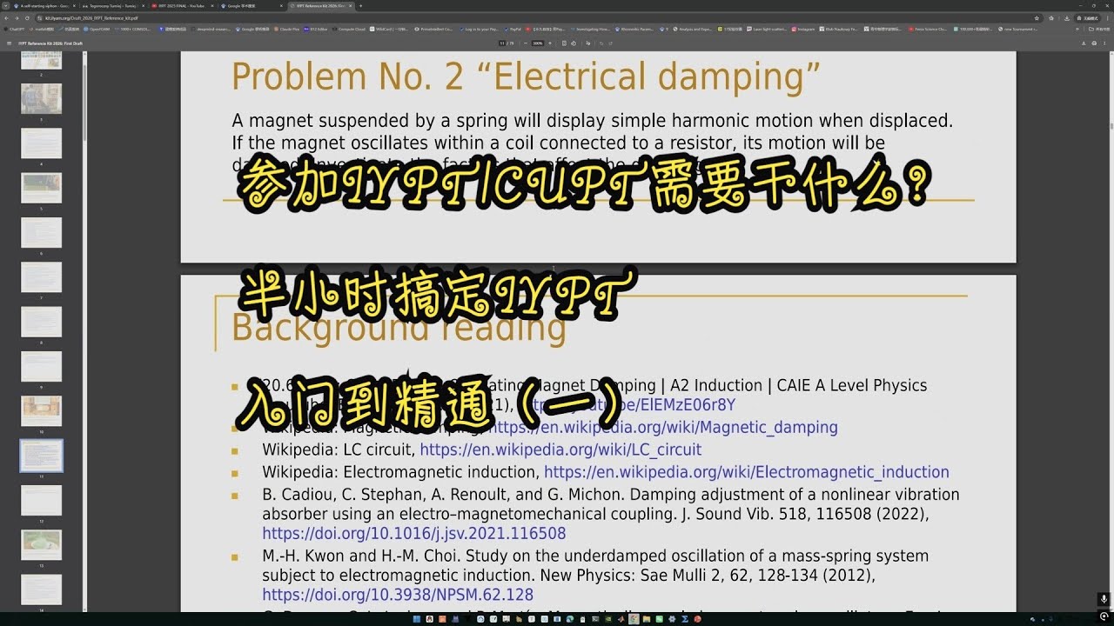
Task: Select the page 11 thumbnail
Action: [x=42, y=456]
